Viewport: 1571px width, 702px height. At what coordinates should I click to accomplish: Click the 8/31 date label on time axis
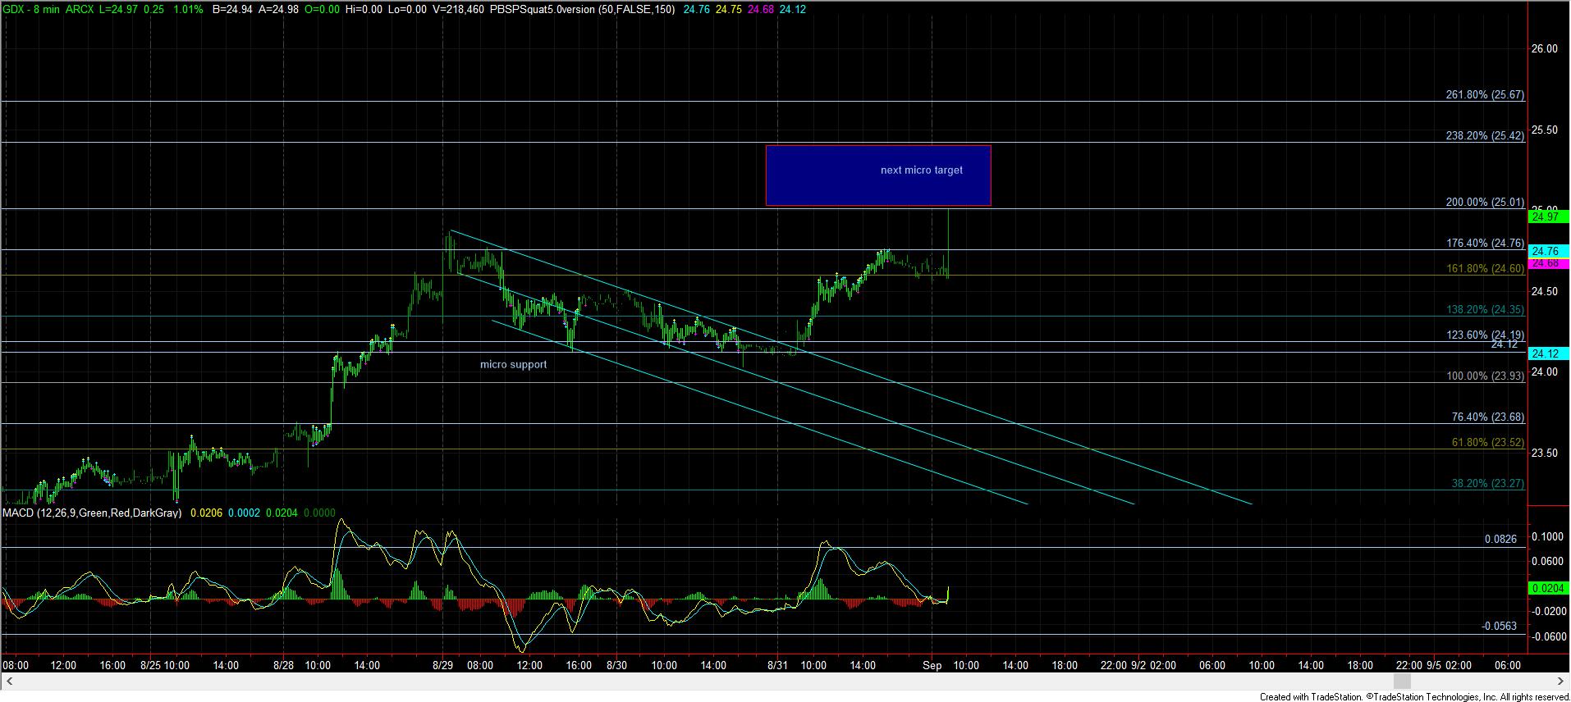click(778, 666)
